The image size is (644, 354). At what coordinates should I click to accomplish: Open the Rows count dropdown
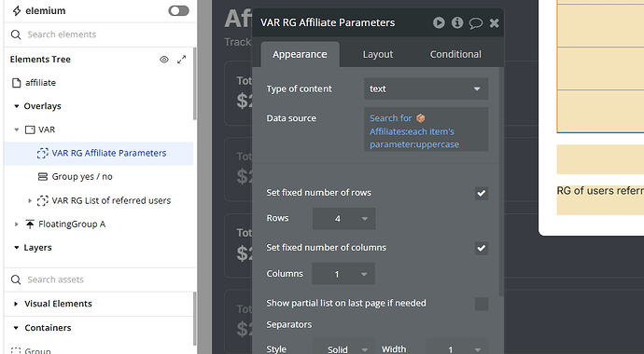pyautogui.click(x=343, y=219)
